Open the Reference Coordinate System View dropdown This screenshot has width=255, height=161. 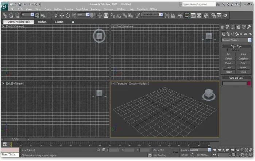click(x=83, y=15)
